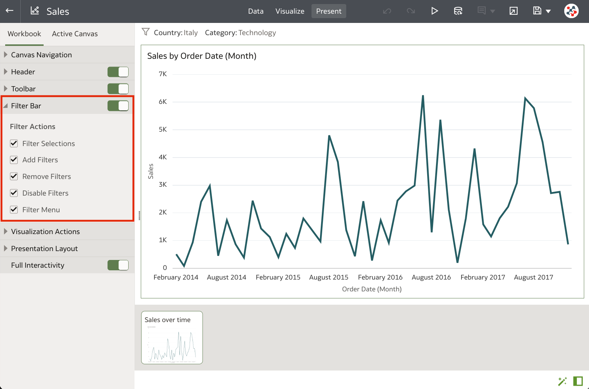Click the Country: Italy filter
589x389 pixels.
click(x=176, y=33)
